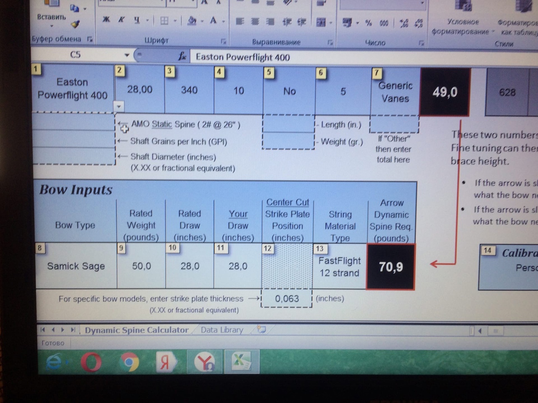This screenshot has height=403, width=538.
Task: Click the merge and center icon
Action: pos(321,22)
